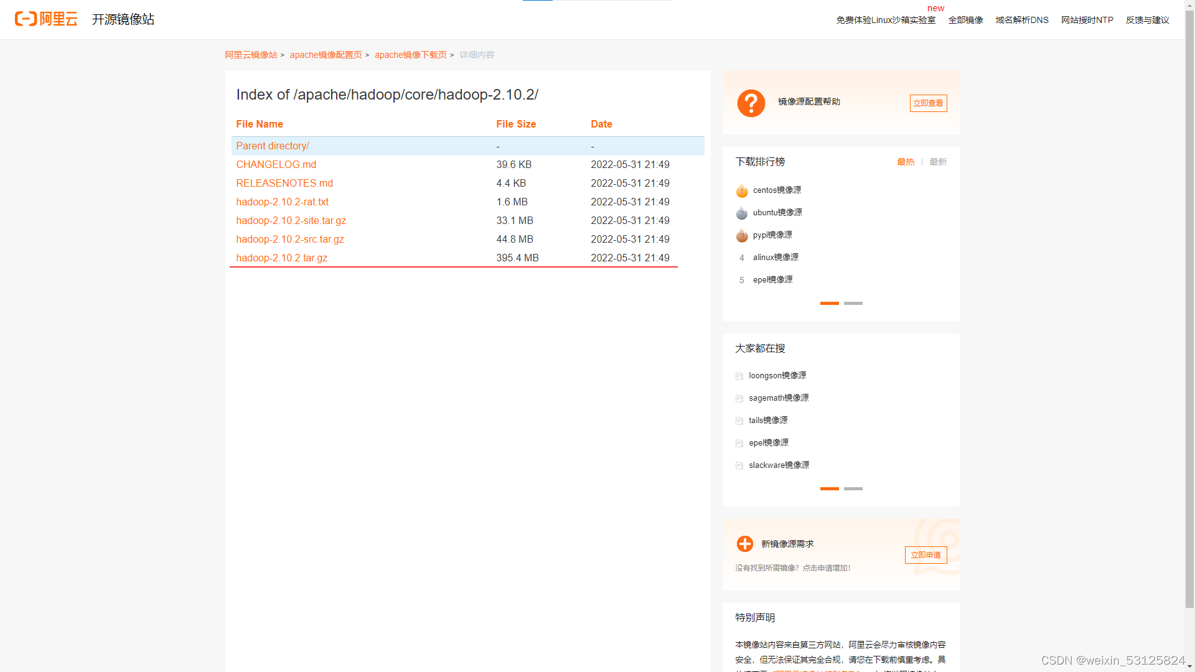Open epel镜像源 in download ranking
This screenshot has width=1195, height=672.
click(x=772, y=280)
